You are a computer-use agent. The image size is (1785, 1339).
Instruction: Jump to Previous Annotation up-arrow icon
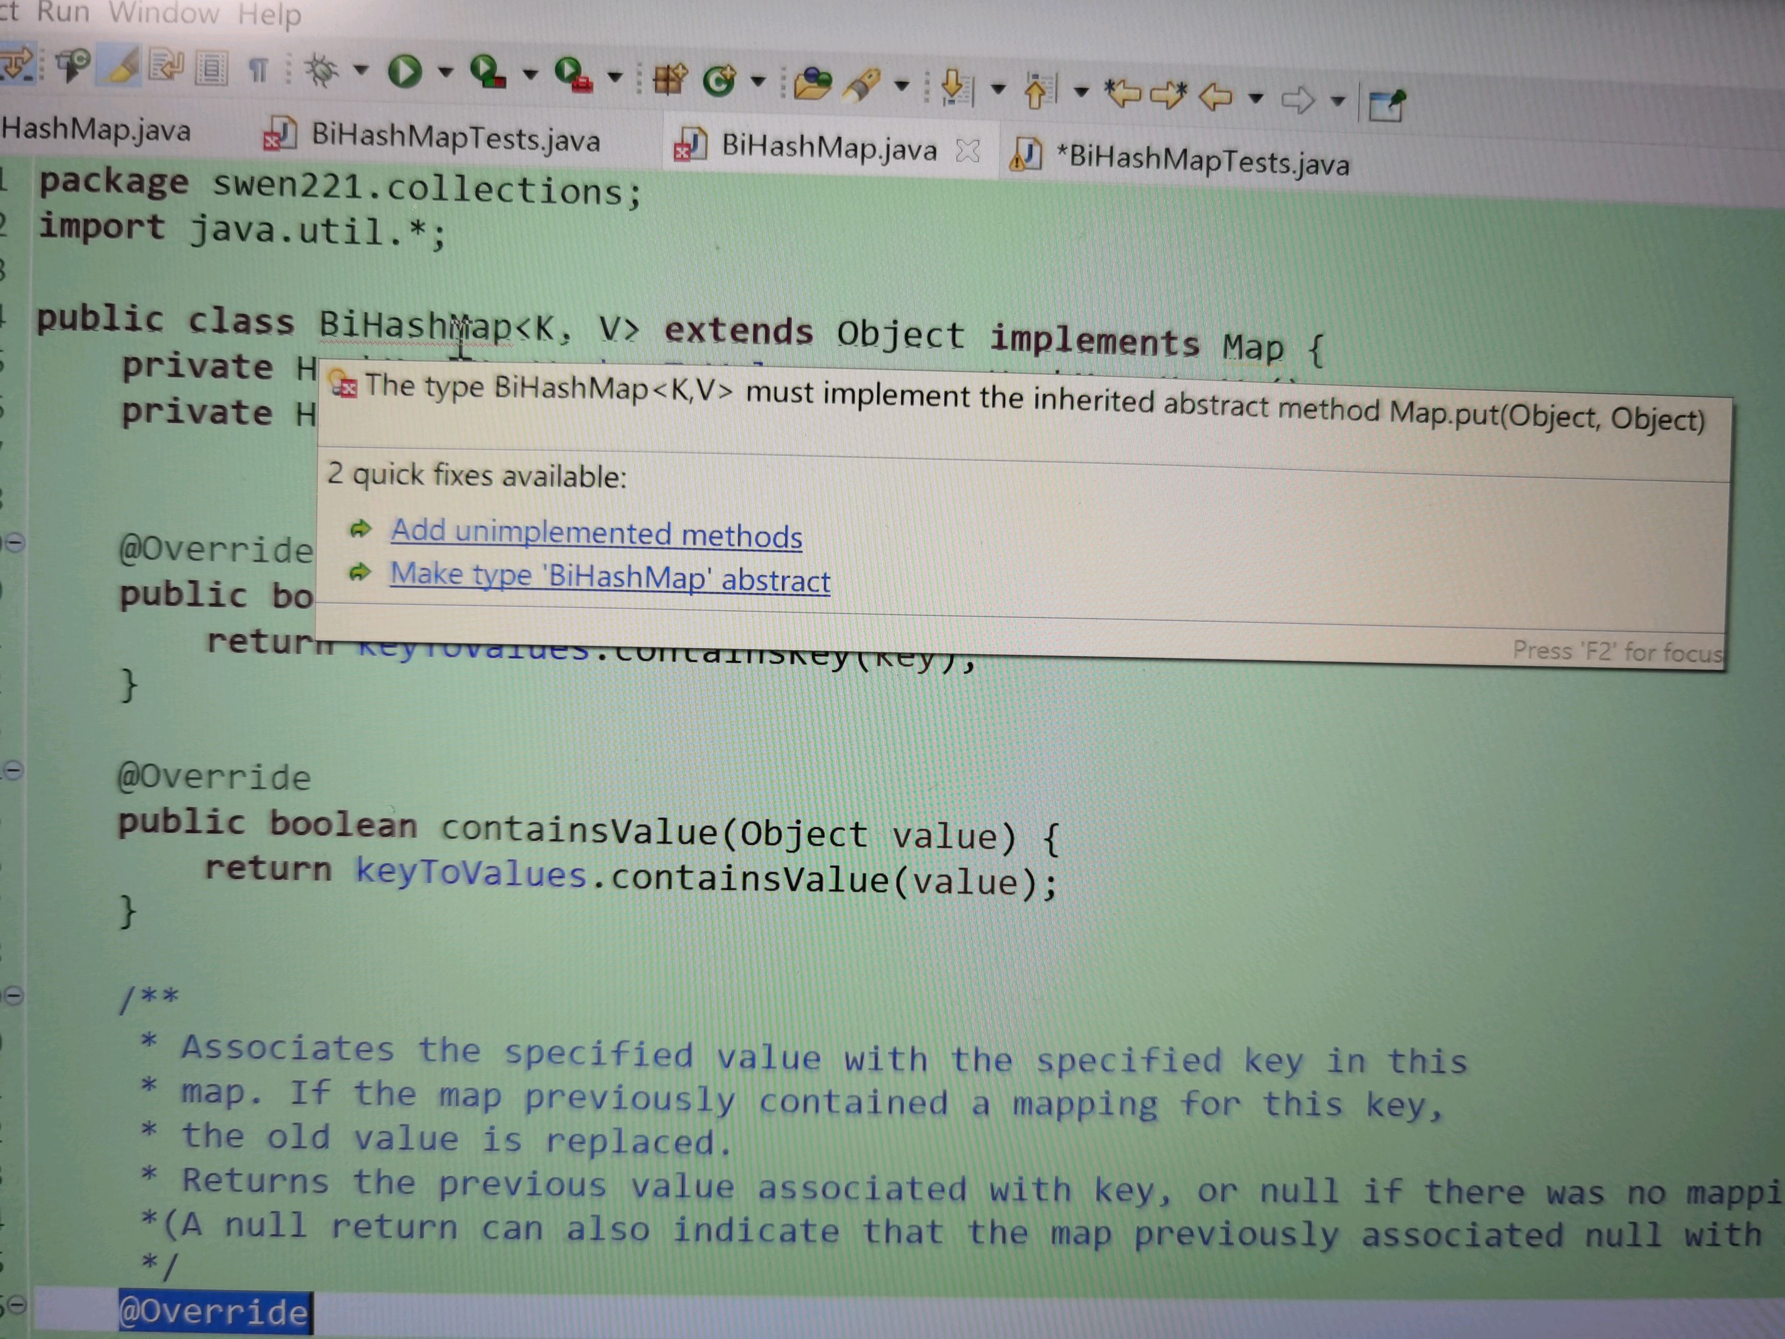click(x=1039, y=90)
